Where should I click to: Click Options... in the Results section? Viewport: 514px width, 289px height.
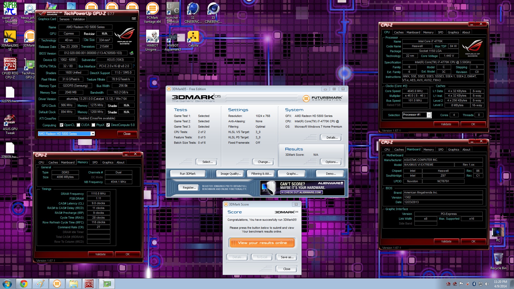(332, 162)
